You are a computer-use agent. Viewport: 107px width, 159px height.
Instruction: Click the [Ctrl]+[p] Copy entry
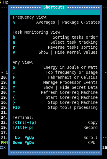(55, 123)
